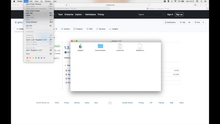Apply the purple tag color

pyautogui.click(x=42, y=58)
